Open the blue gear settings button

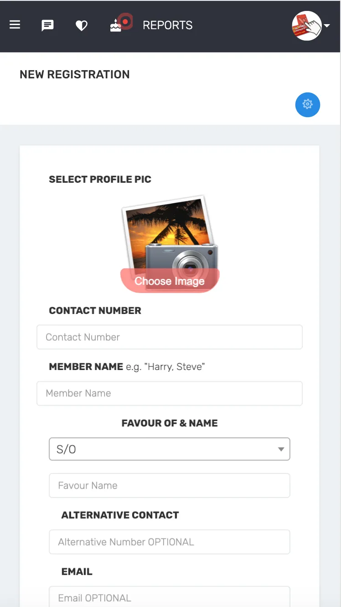pos(308,104)
